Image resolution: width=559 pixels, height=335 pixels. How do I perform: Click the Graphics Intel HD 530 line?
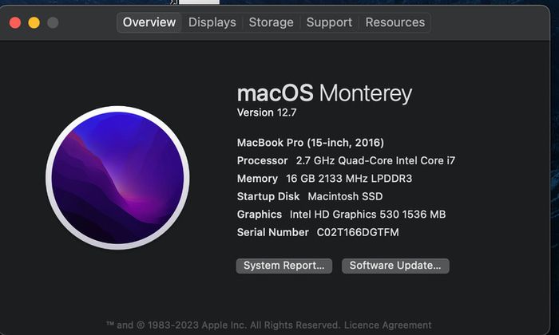342,215
